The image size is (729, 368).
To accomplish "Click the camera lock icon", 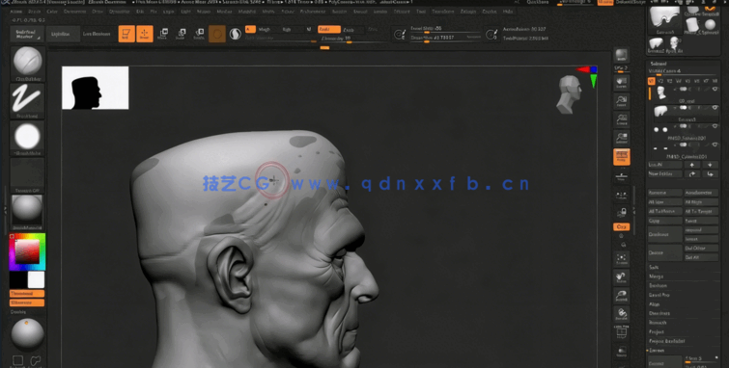I will pyautogui.click(x=622, y=213).
